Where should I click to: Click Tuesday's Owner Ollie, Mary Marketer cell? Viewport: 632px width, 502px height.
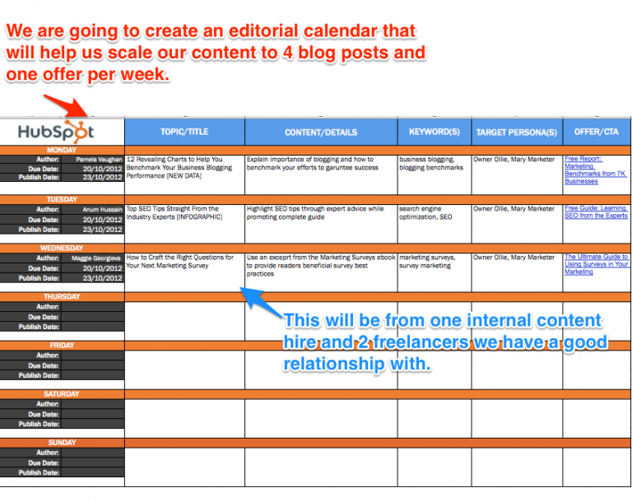tap(517, 224)
